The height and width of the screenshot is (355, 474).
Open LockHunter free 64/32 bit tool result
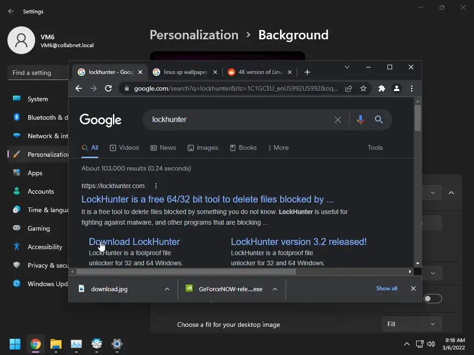click(208, 199)
